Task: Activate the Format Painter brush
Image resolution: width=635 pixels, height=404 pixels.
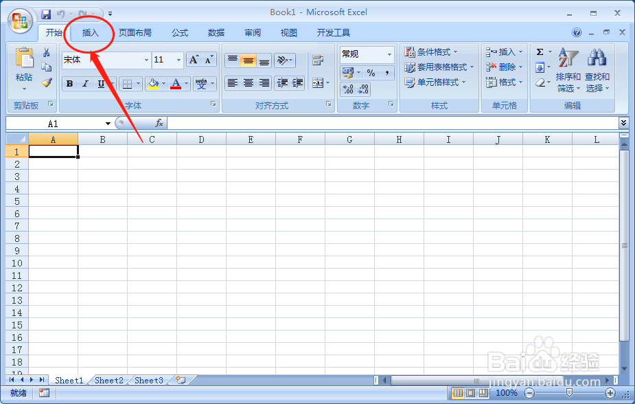Action: click(x=47, y=82)
